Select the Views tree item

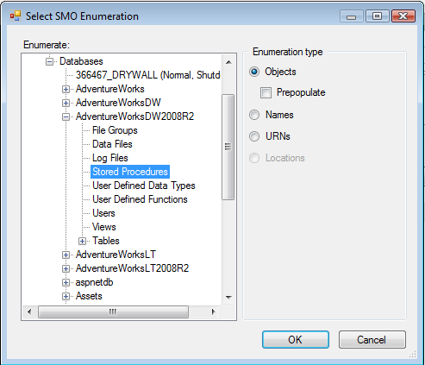(x=104, y=227)
